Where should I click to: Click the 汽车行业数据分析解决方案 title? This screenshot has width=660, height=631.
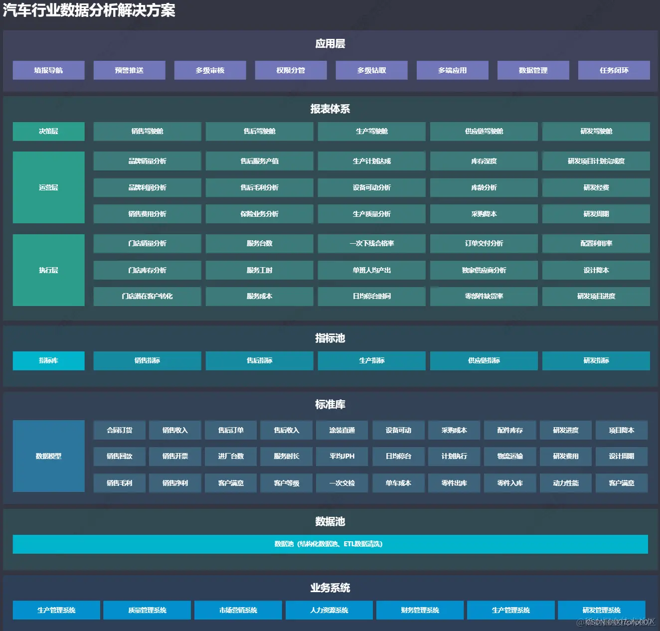point(89,10)
